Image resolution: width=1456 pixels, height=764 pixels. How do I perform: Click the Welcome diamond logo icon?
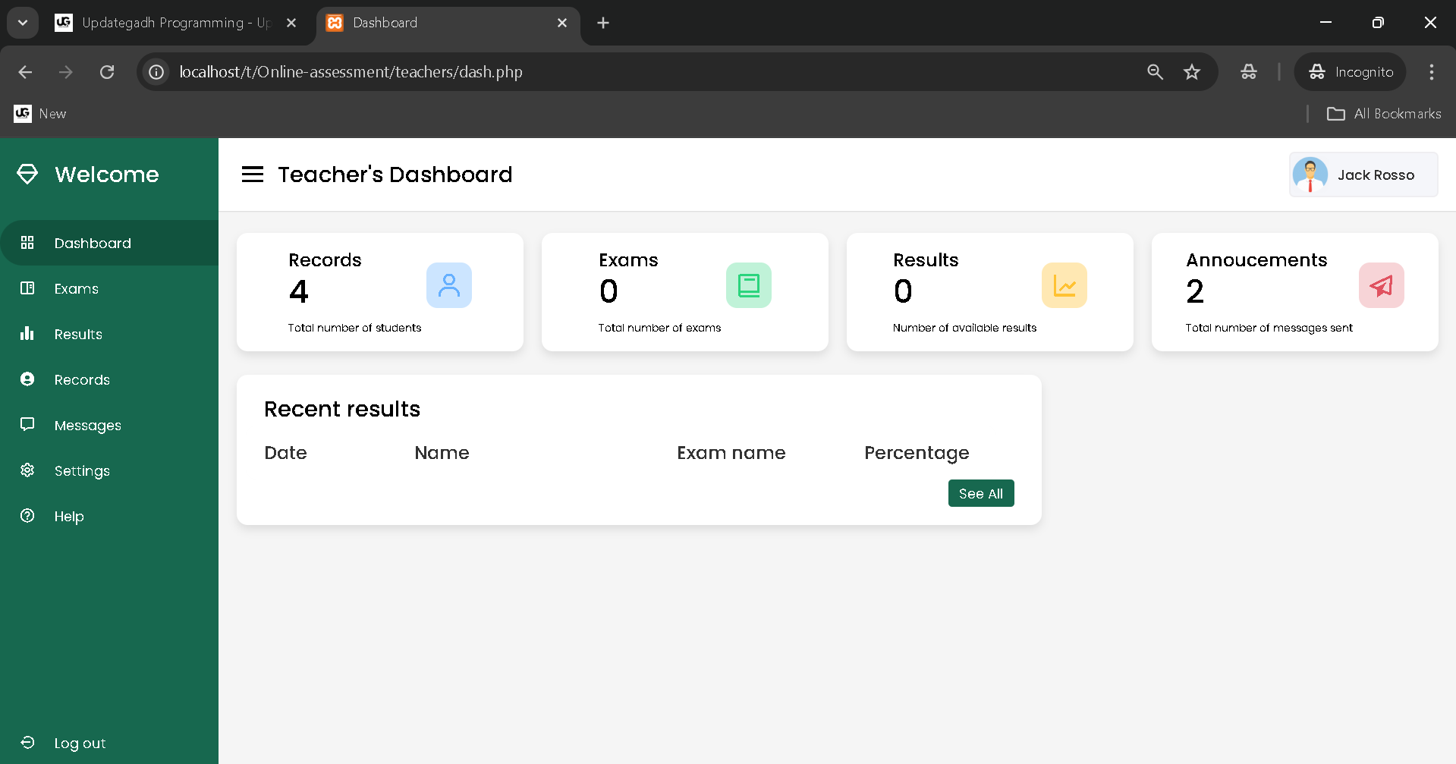[x=27, y=174]
